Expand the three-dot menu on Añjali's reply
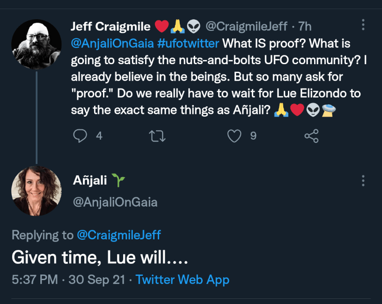The width and height of the screenshot is (382, 304). point(363,181)
